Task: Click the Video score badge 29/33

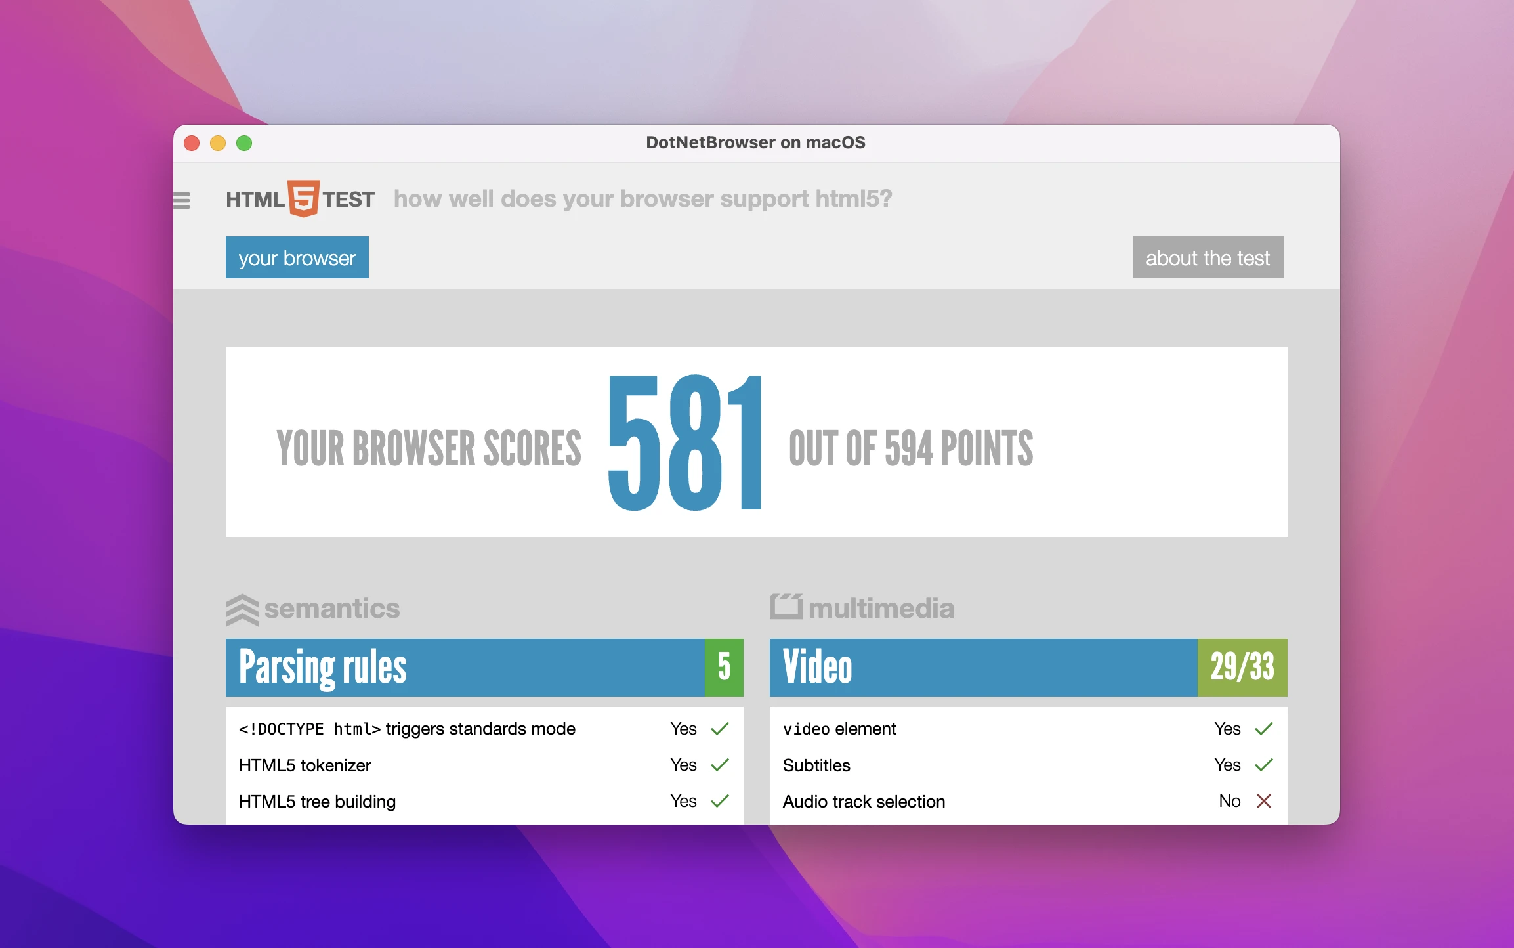Action: pyautogui.click(x=1242, y=667)
